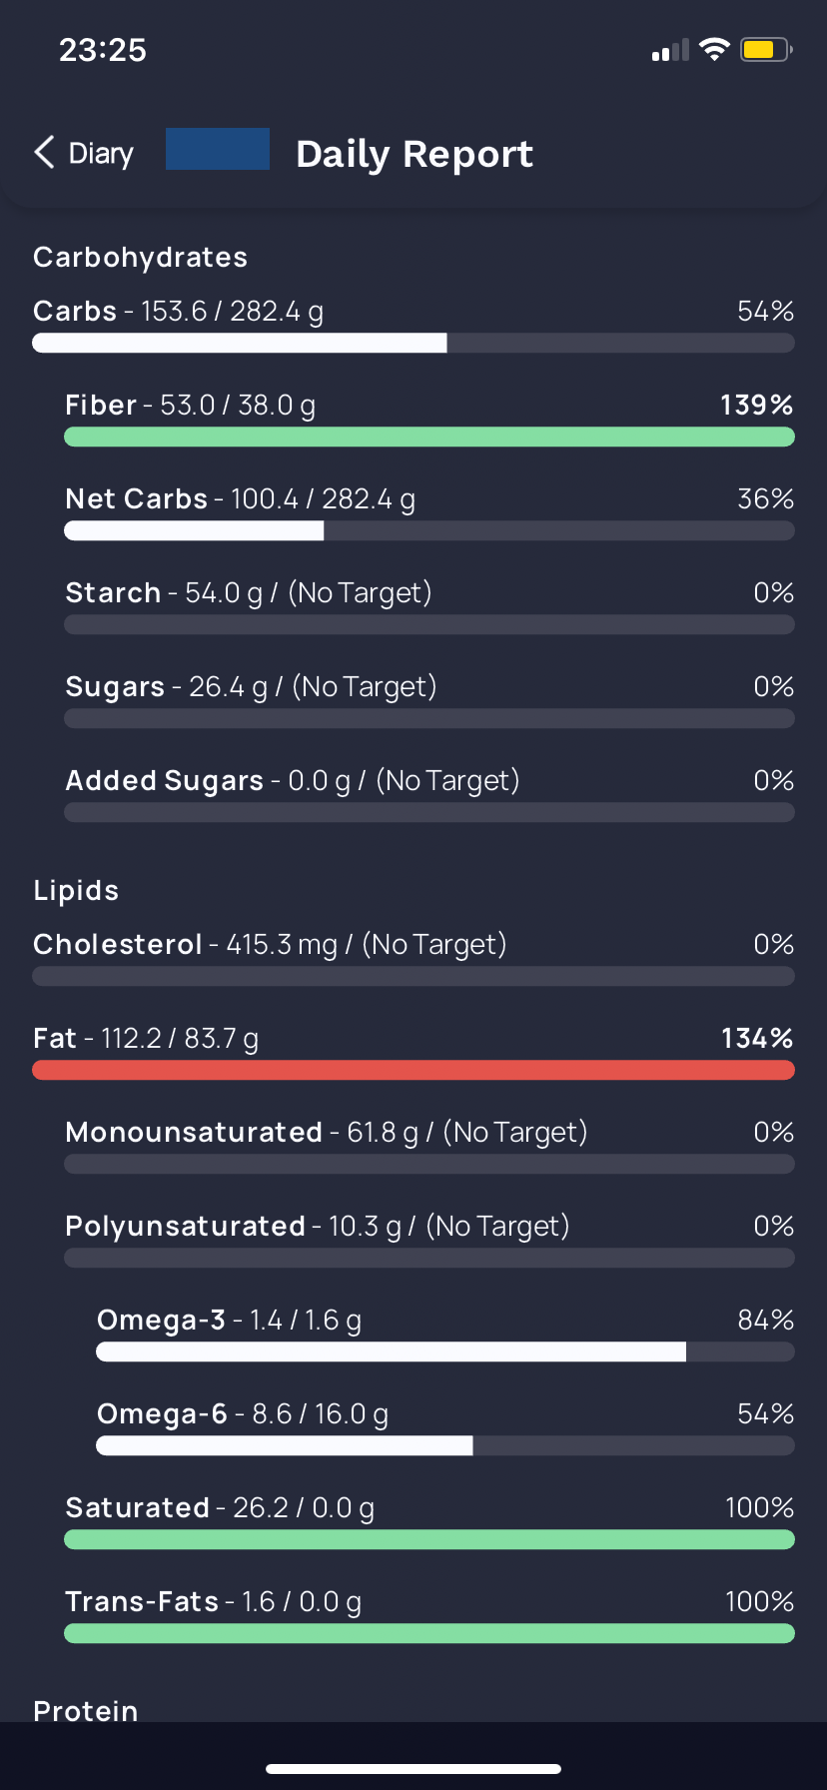Tap the Wi-Fi status icon
Screen dimensions: 827x1790
(714, 49)
